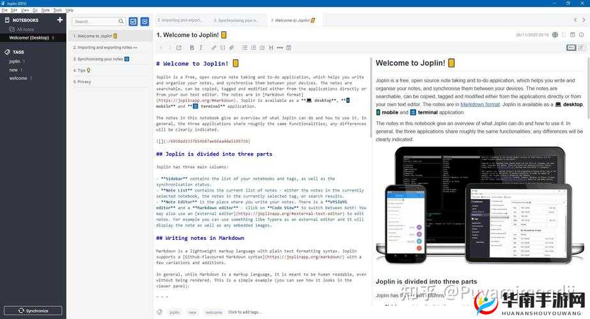The width and height of the screenshot is (590, 319).
Task: Go back in note history arrow
Action: tap(161, 48)
